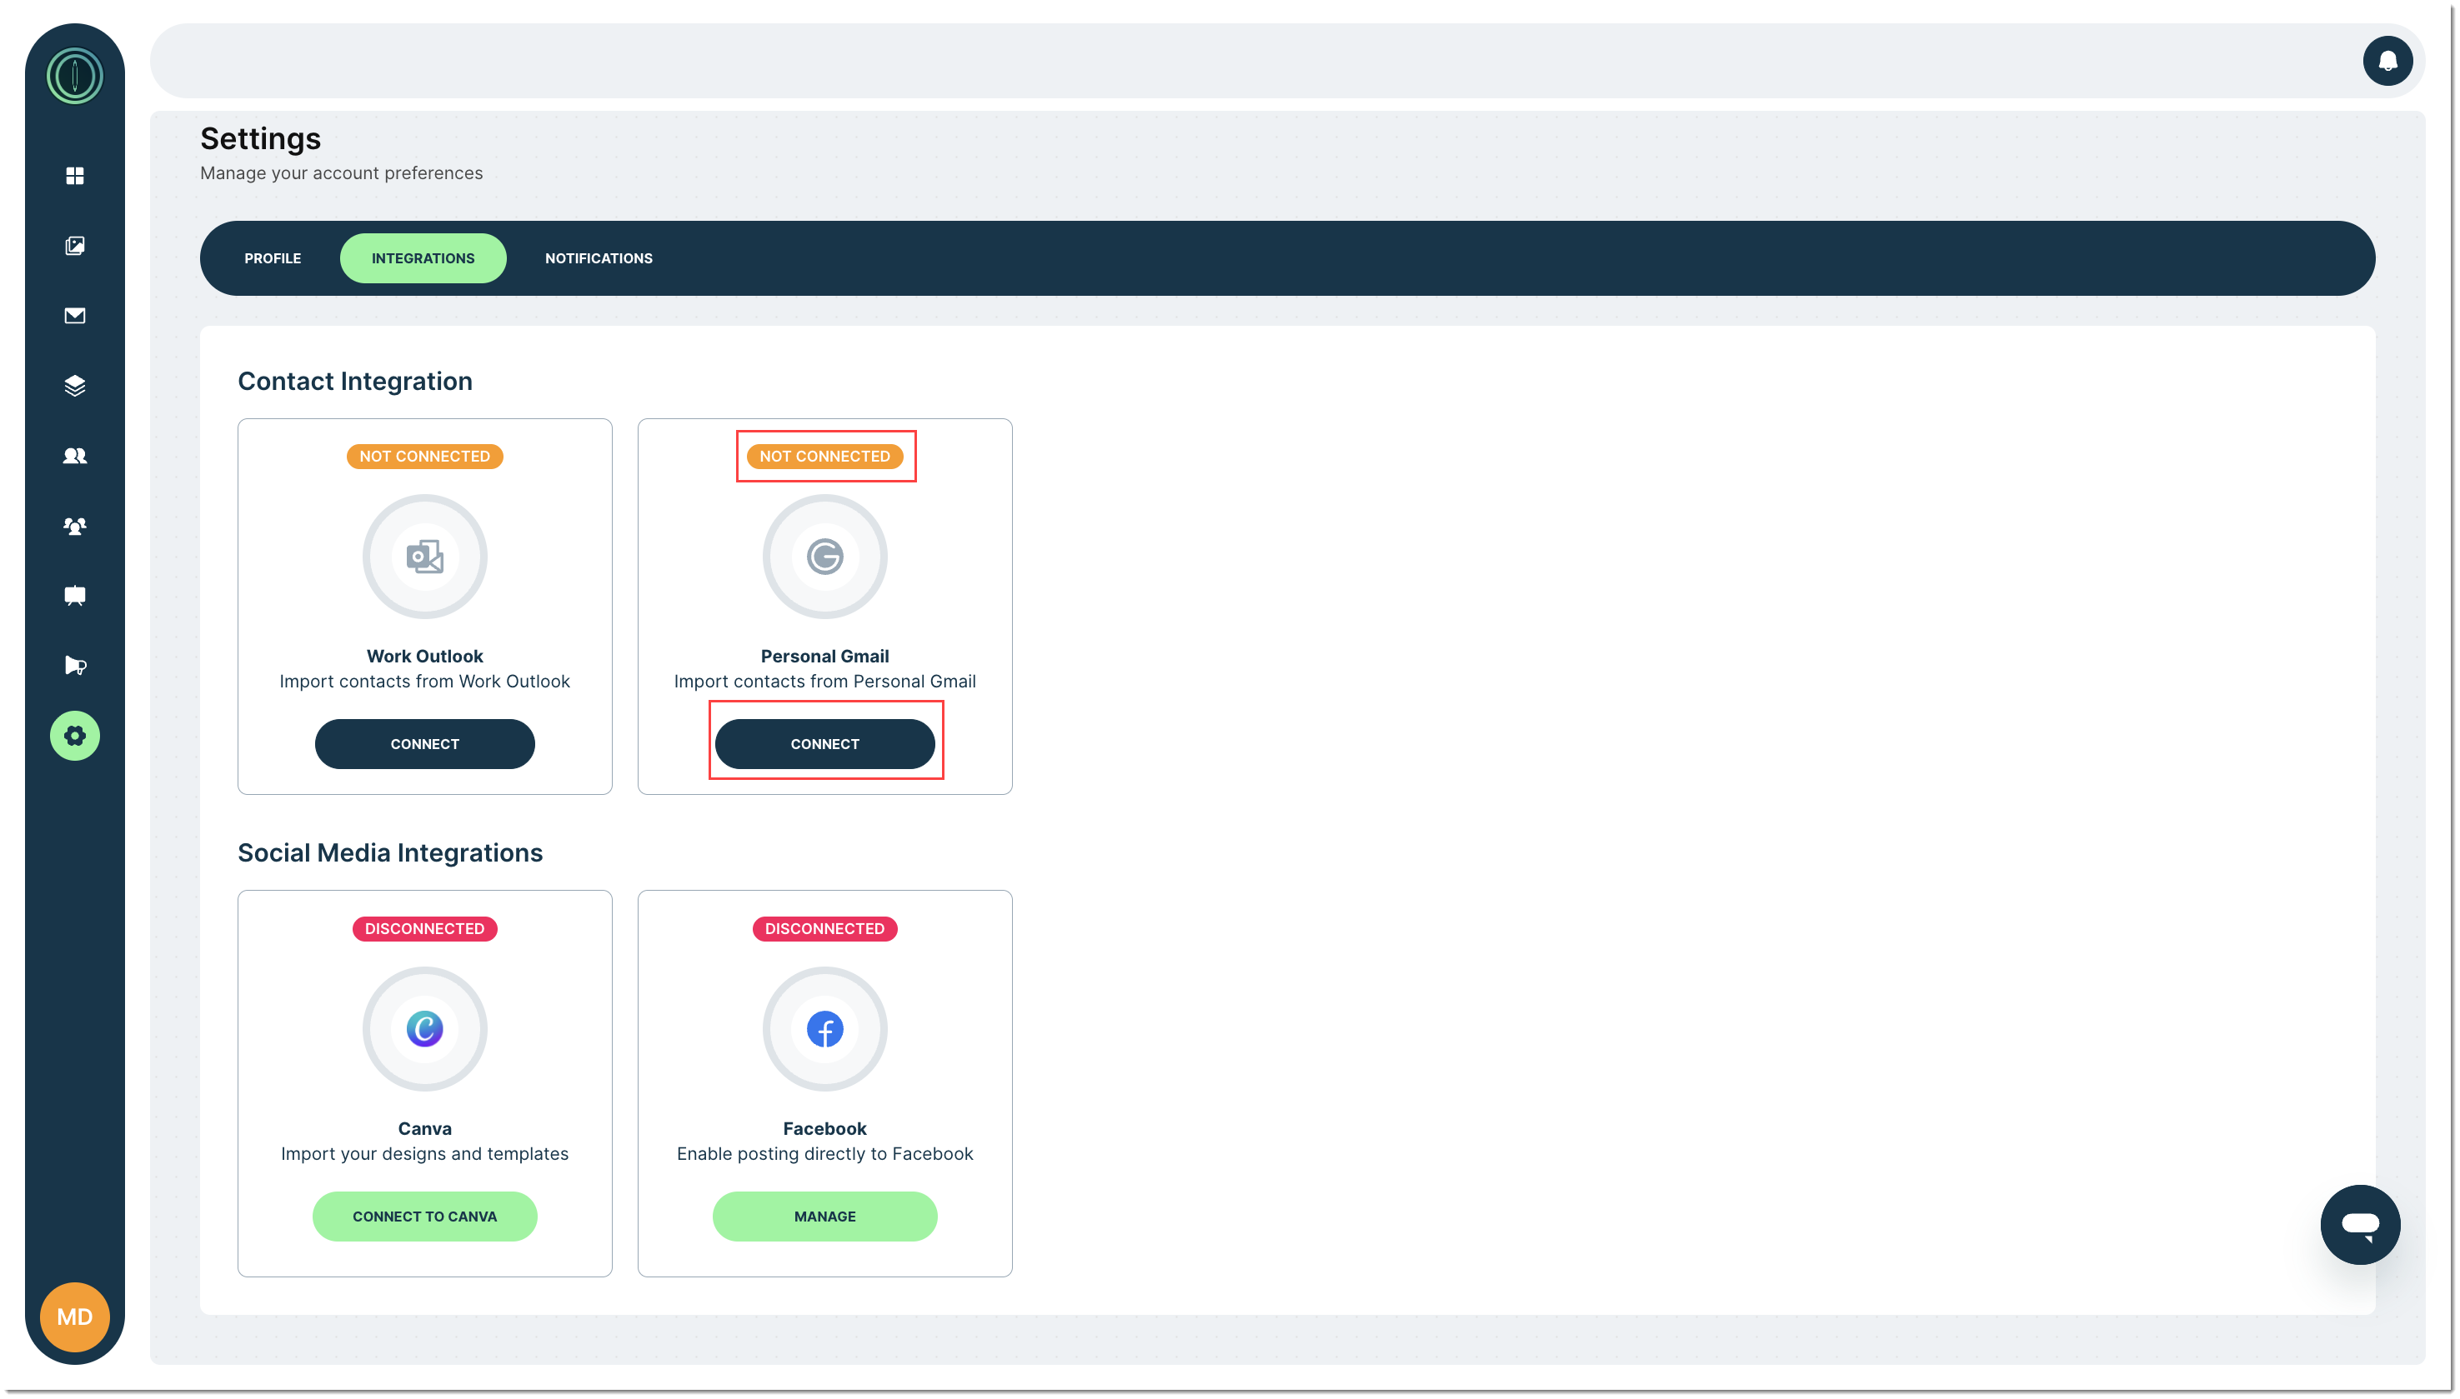Image resolution: width=2460 pixels, height=1399 pixels.
Task: Open the contacts people icon in sidebar
Action: click(75, 457)
